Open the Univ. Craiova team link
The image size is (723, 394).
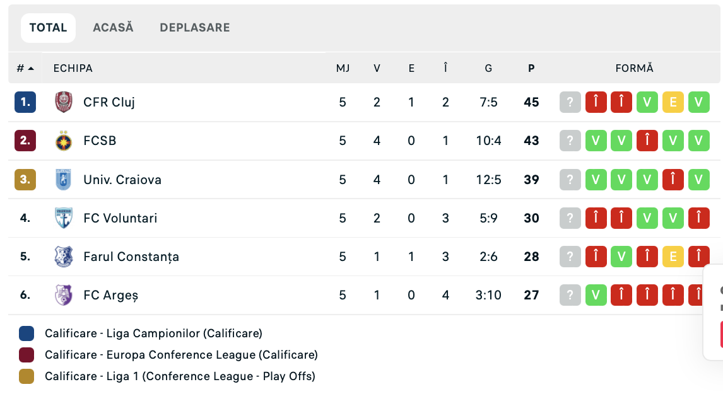click(122, 180)
